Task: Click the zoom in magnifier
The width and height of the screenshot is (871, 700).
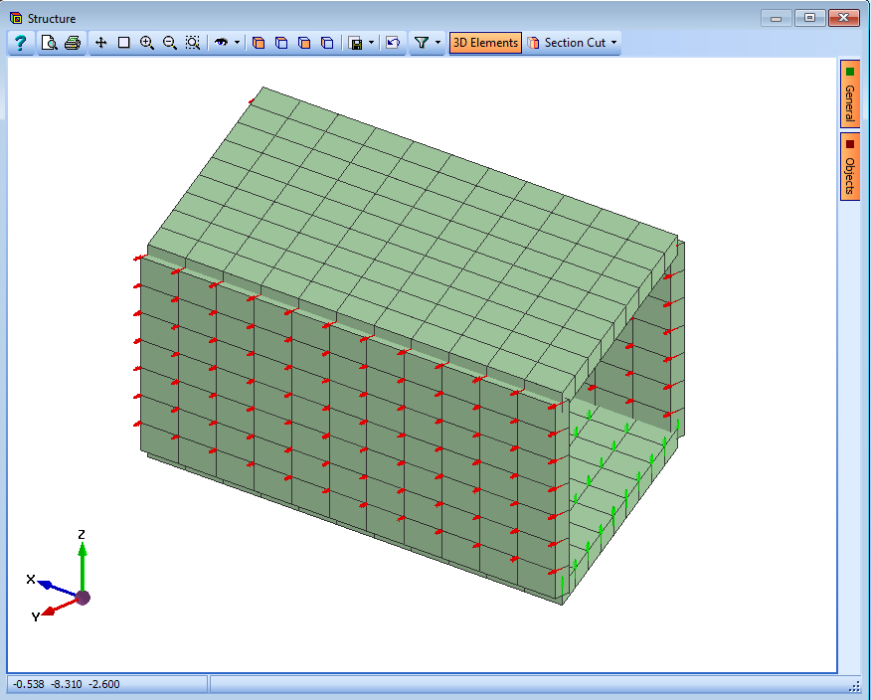Action: coord(146,43)
